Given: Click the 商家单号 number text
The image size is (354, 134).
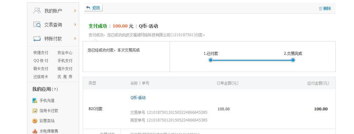Looking at the screenshot, I should tap(177, 120).
